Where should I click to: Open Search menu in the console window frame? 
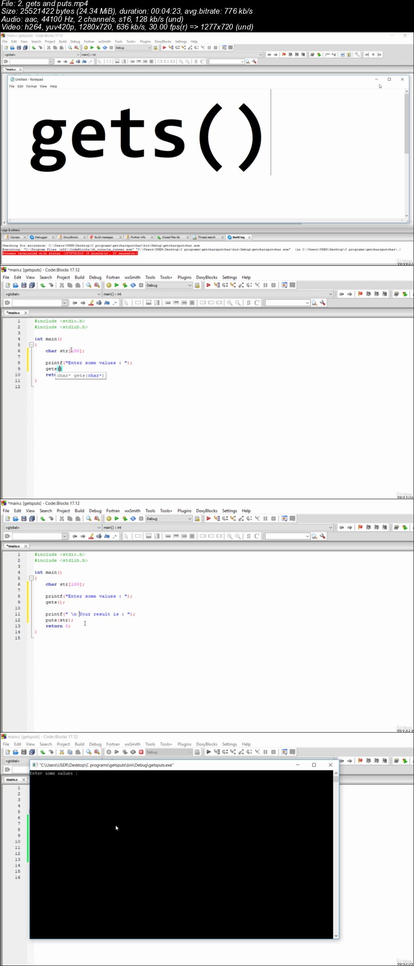46,744
